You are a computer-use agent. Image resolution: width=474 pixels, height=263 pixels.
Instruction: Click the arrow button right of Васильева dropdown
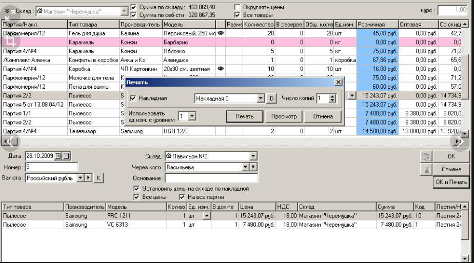coord(253,167)
